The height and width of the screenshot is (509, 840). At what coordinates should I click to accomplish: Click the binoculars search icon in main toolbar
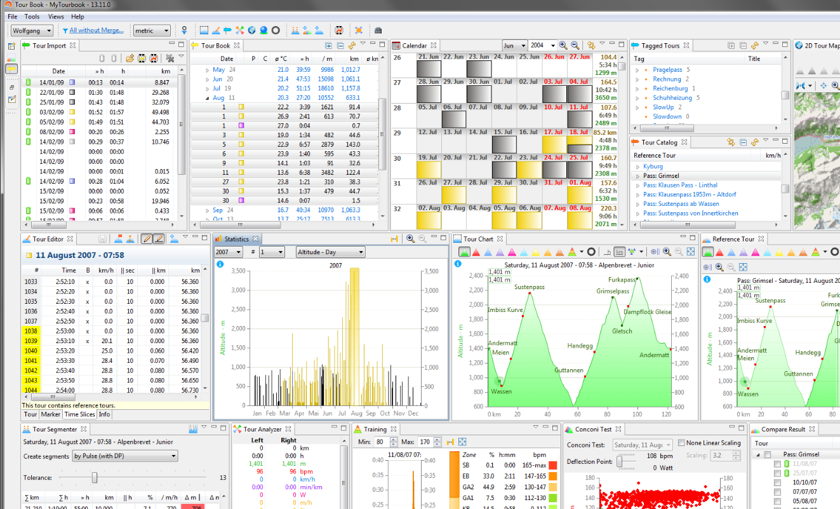(378, 30)
